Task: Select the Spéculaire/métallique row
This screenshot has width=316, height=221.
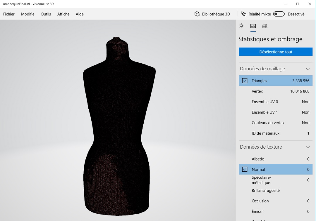Action: pos(276,180)
